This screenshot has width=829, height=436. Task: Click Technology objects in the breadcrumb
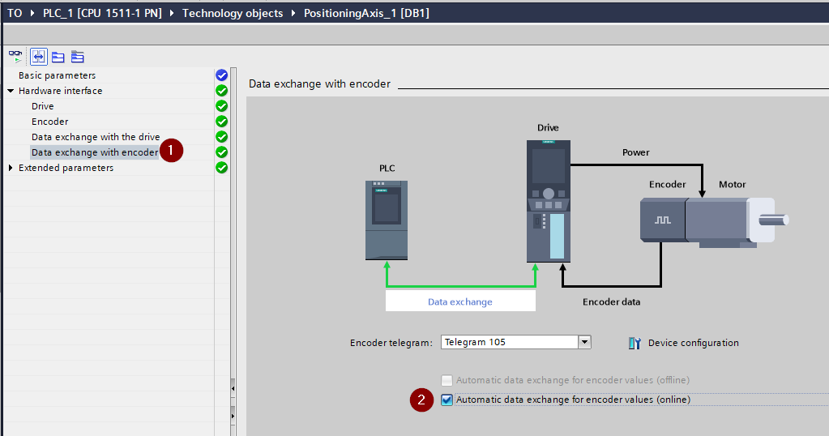click(x=233, y=13)
